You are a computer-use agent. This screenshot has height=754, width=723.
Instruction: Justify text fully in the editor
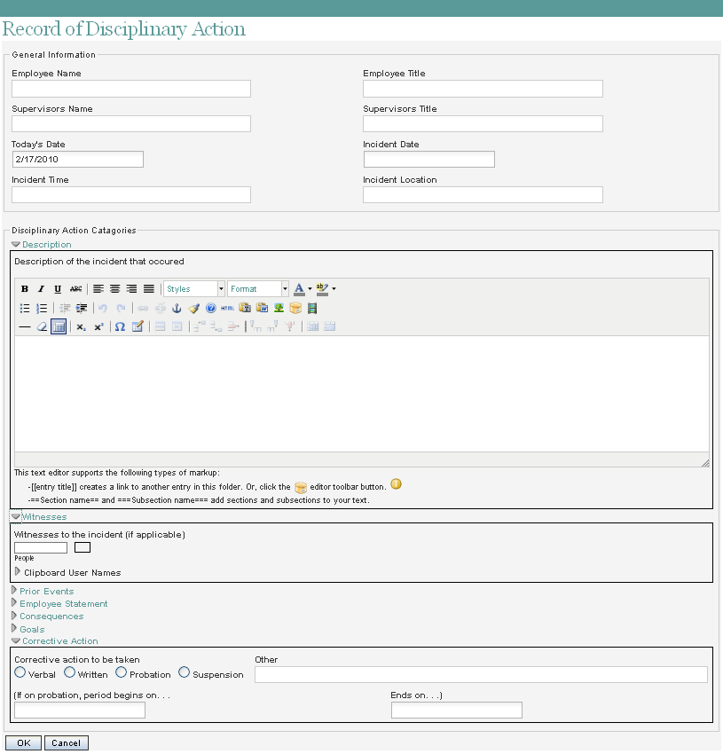point(149,289)
